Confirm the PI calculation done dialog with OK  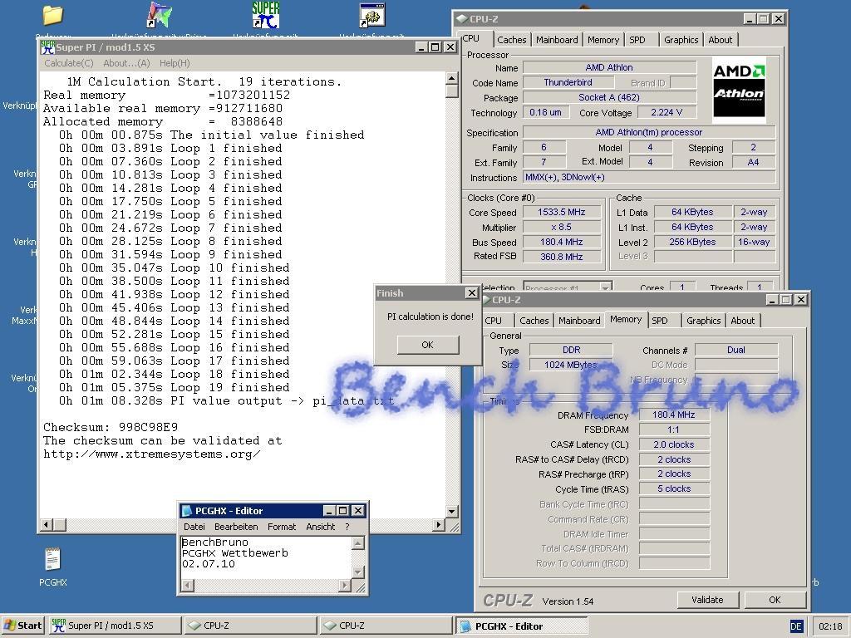428,345
